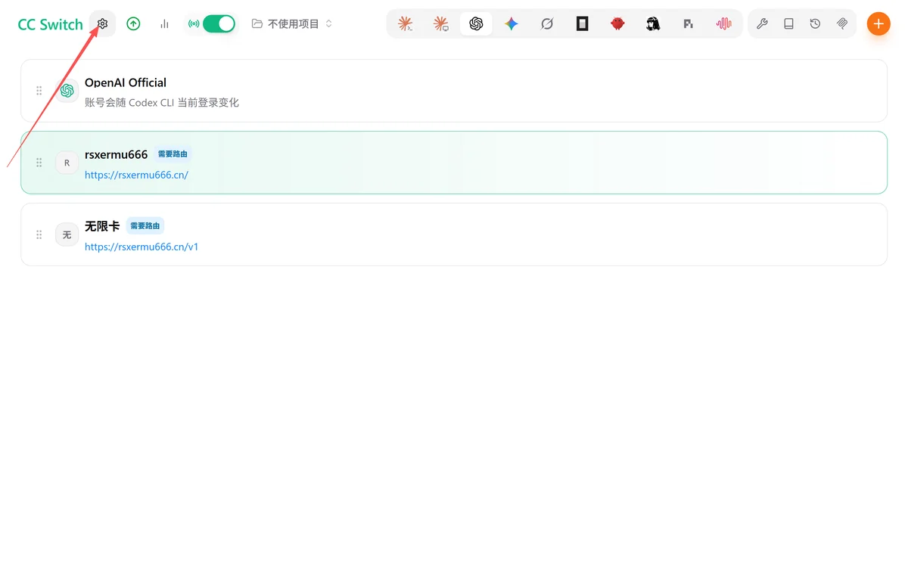Image resolution: width=908 pixels, height=571 pixels.
Task: Switch to the Claude Code terminal tab
Action: click(406, 23)
